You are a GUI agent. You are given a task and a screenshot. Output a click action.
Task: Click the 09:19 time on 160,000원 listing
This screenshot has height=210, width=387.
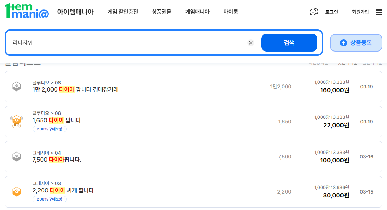point(366,87)
